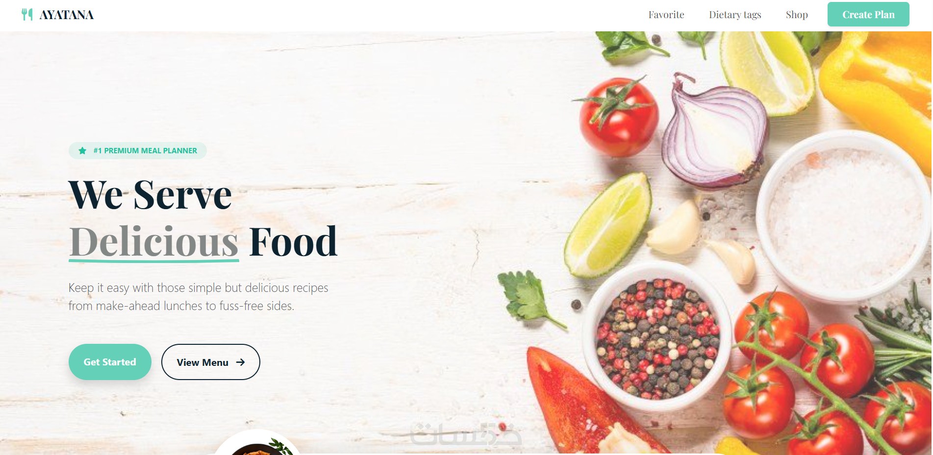The image size is (933, 455).
Task: Click the fork and knife logo icon
Action: (x=27, y=15)
